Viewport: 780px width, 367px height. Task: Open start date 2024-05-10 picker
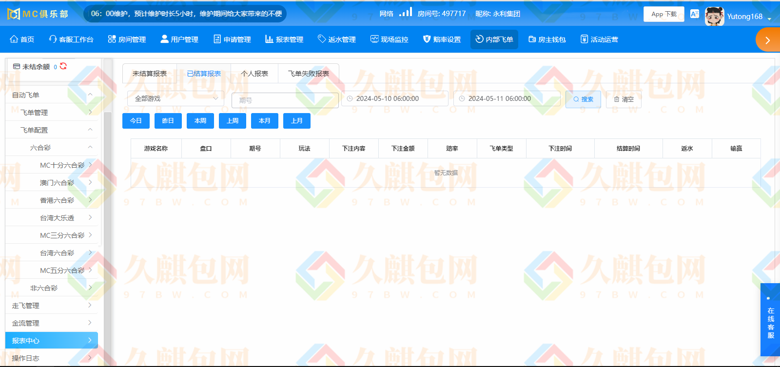pyautogui.click(x=395, y=98)
